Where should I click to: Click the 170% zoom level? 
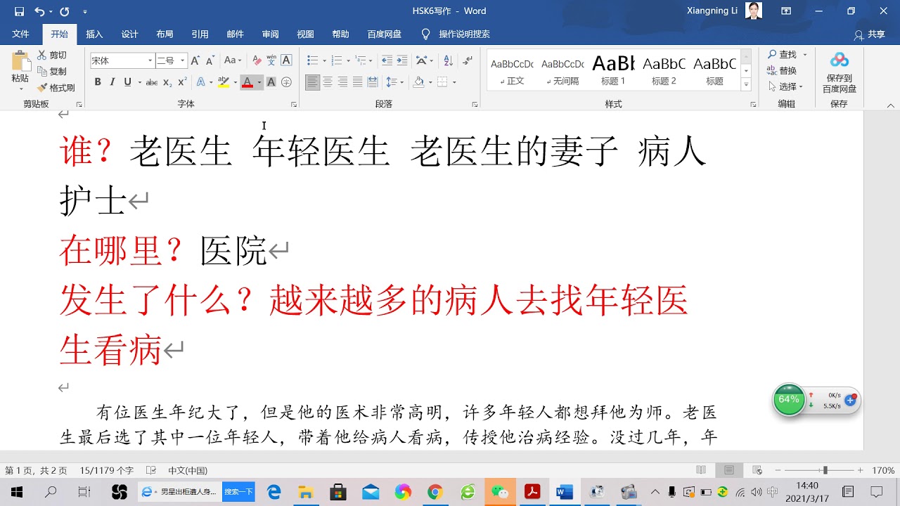point(883,470)
